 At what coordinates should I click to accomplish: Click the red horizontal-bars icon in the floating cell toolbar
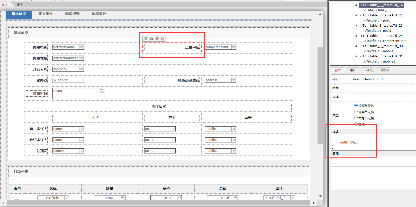[x=157, y=39]
